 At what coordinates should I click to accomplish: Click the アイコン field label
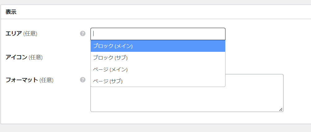point(16,57)
